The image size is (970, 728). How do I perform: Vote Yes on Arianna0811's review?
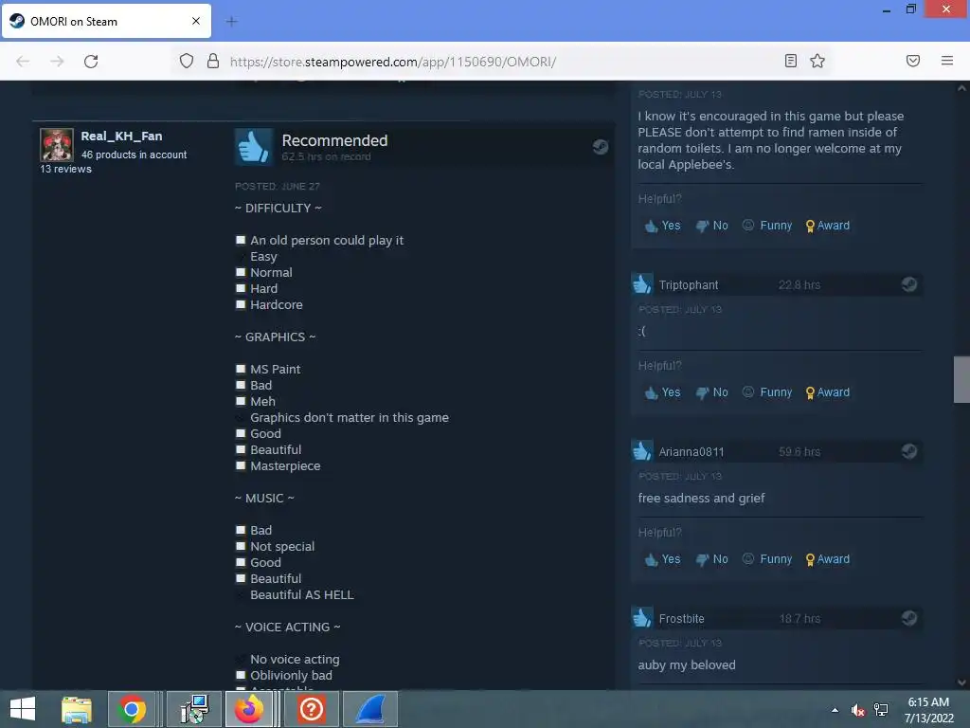(662, 559)
